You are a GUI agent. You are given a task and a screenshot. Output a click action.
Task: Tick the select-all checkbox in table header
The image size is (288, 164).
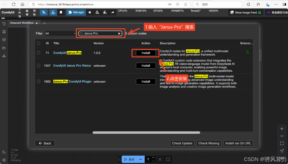(x=38, y=43)
